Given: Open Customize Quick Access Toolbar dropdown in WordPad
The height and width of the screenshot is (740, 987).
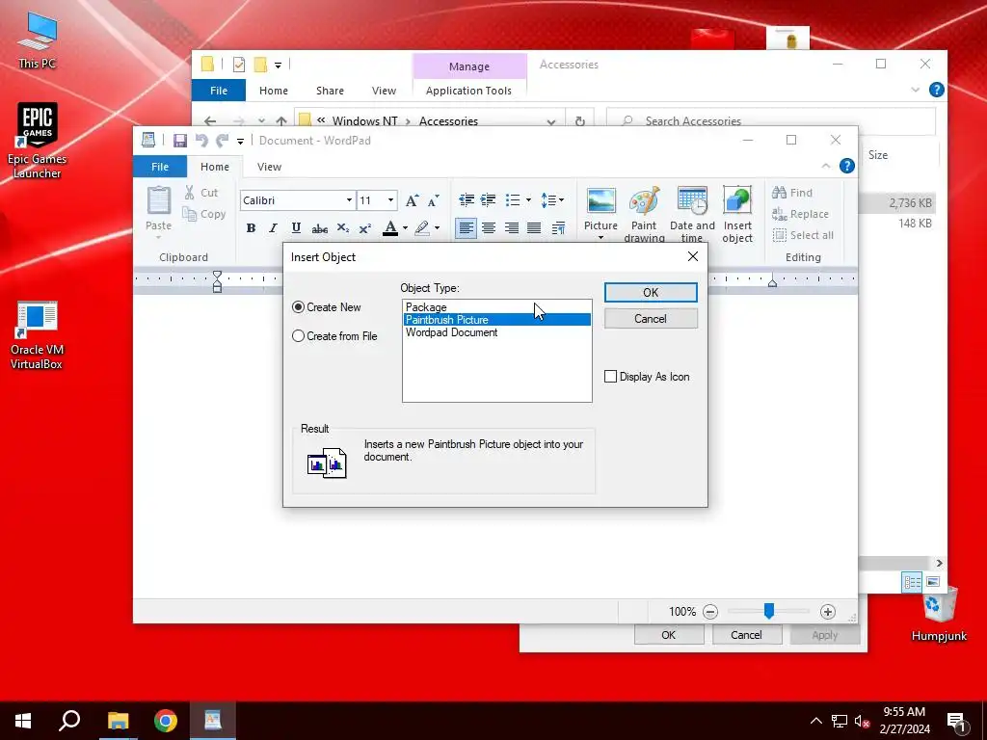Looking at the screenshot, I should pos(240,141).
